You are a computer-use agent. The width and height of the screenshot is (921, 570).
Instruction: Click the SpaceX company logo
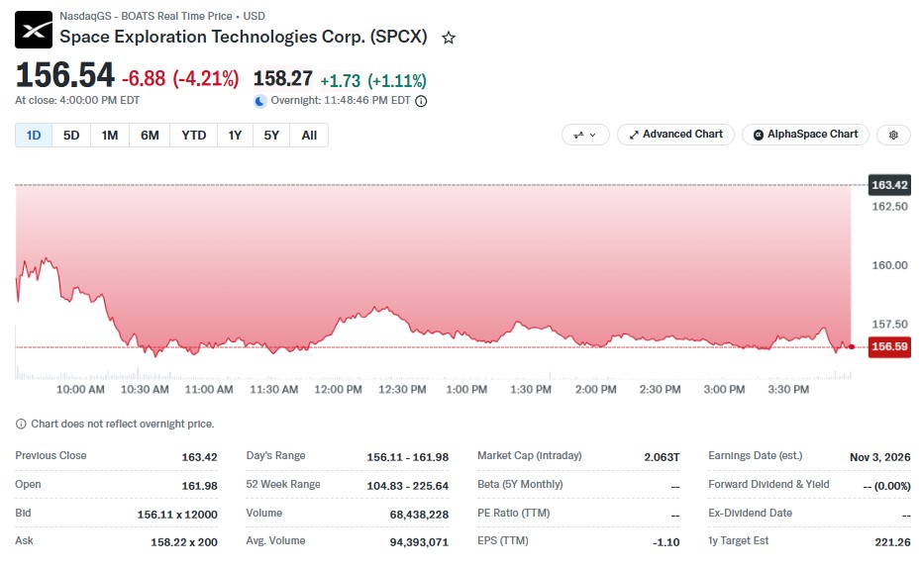[x=34, y=30]
